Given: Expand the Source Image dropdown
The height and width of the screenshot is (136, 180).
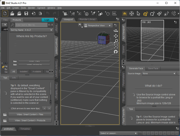Looking at the screenshot, I should coord(159,73).
